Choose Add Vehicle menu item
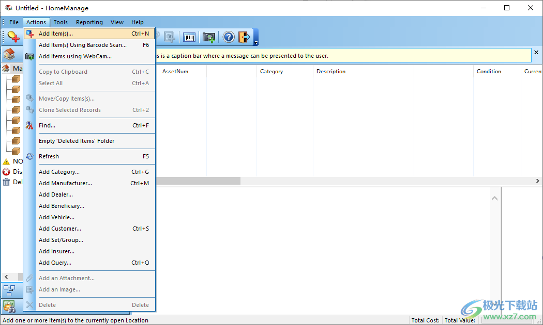The height and width of the screenshot is (325, 543). pos(89,217)
